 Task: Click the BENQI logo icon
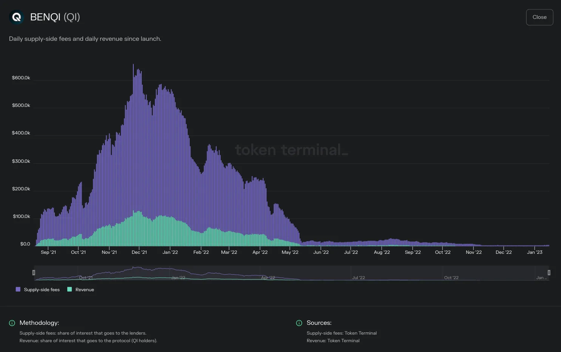pos(16,17)
